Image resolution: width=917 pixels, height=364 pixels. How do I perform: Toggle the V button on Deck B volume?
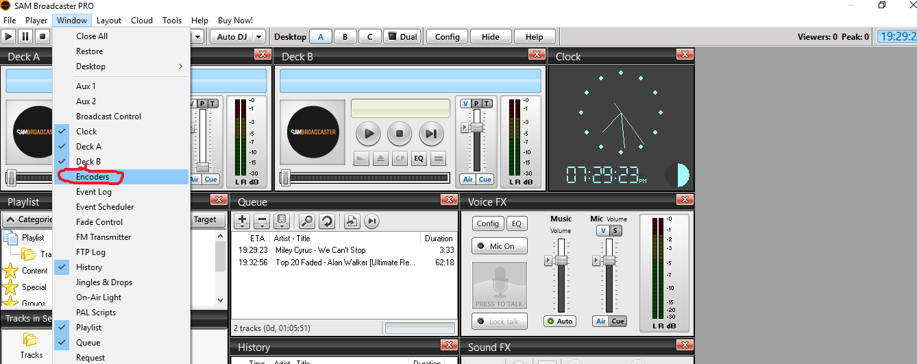point(465,104)
